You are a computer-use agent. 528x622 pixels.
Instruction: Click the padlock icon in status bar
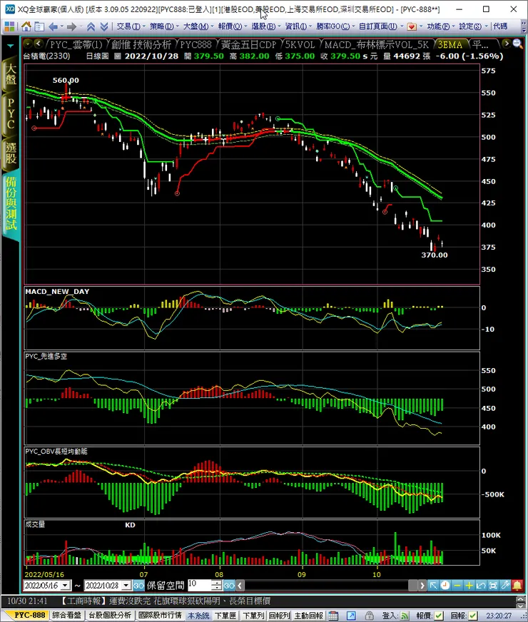point(370,616)
